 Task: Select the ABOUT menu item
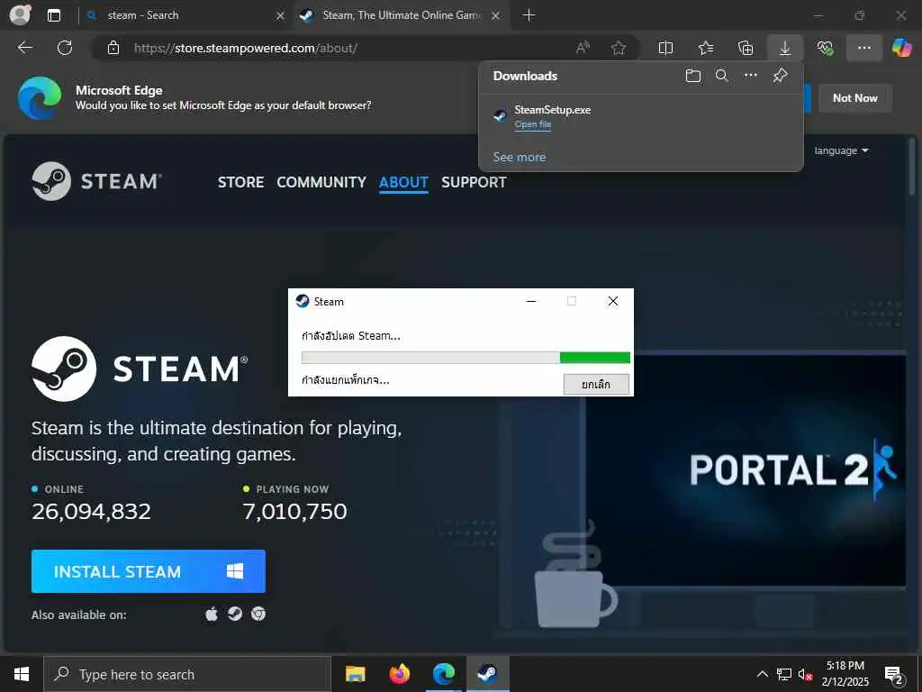click(x=403, y=182)
